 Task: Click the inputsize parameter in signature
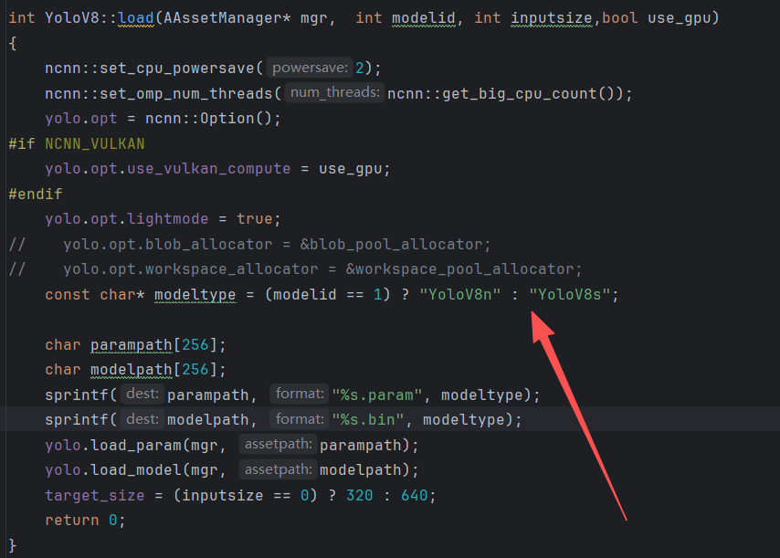pyautogui.click(x=551, y=18)
